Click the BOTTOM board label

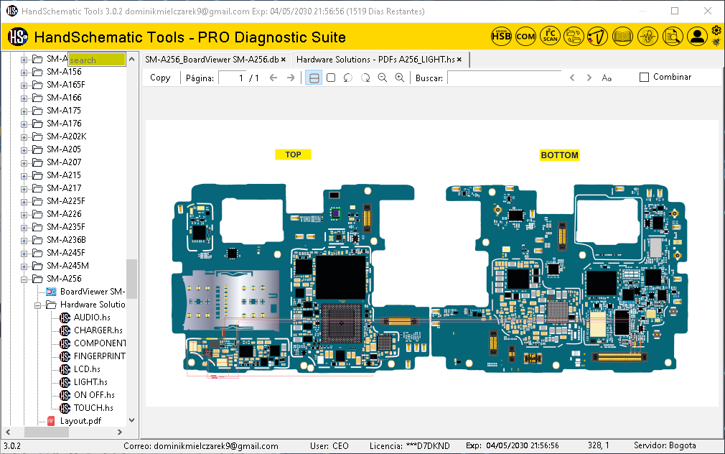click(x=559, y=155)
